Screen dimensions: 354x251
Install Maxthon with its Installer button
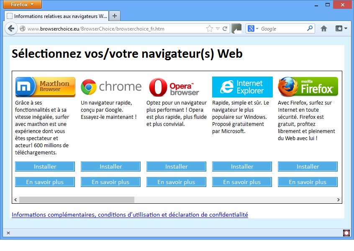(45, 166)
